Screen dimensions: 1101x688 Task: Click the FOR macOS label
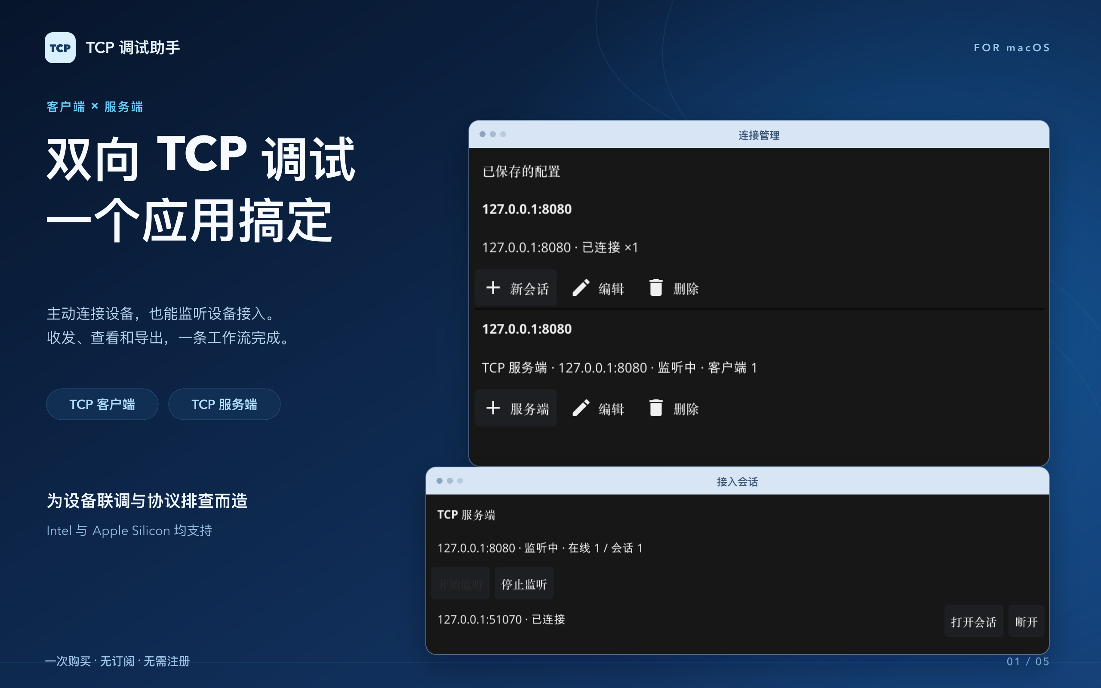(1012, 48)
